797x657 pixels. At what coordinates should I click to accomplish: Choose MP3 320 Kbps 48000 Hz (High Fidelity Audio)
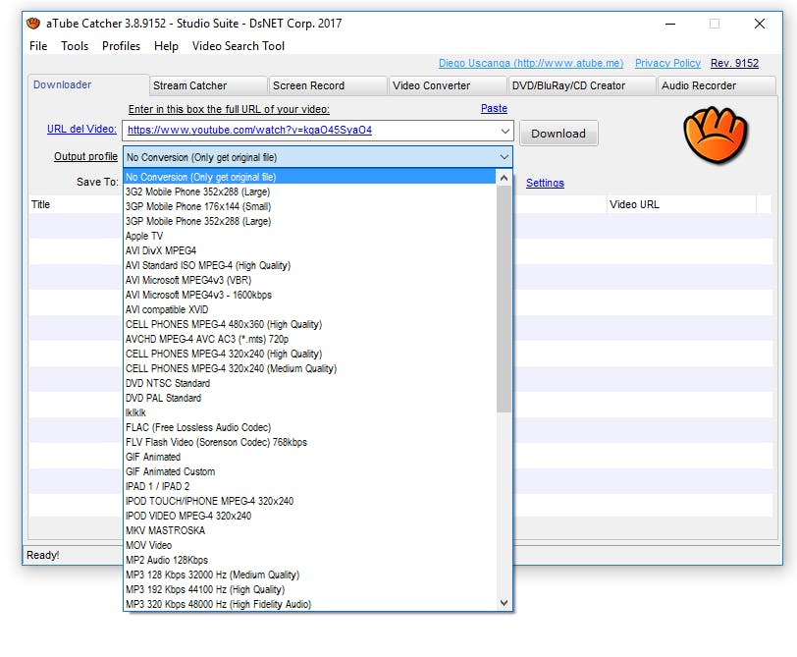click(309, 605)
